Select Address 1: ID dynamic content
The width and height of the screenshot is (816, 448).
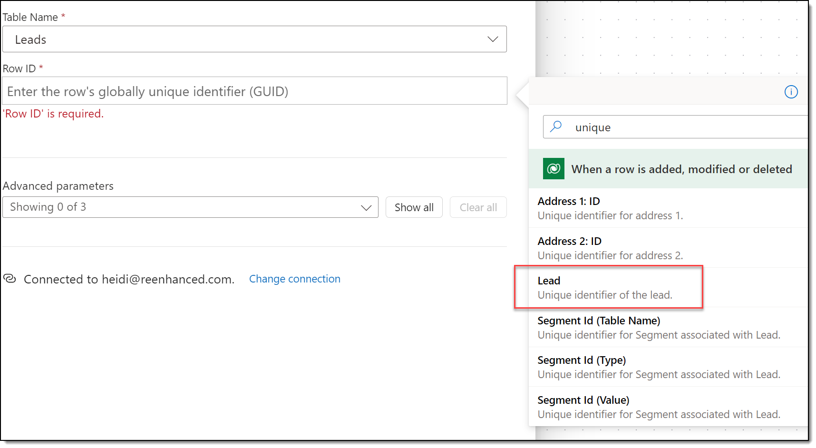(x=668, y=208)
